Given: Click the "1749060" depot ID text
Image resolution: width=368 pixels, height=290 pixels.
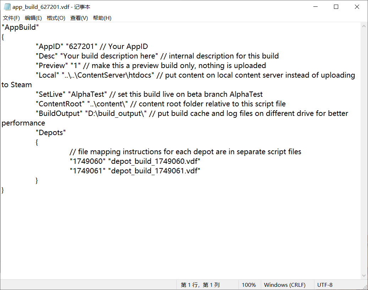Looking at the screenshot, I should coord(88,161).
